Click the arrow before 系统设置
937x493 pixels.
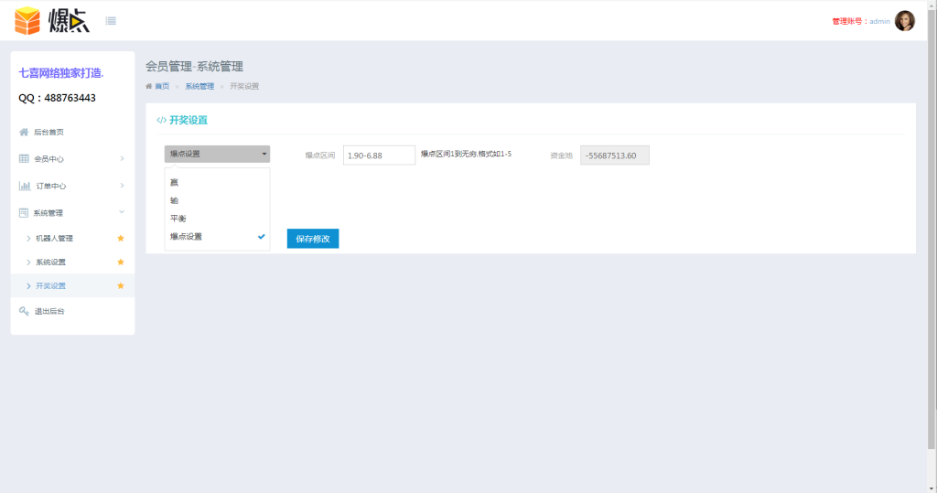pos(28,263)
